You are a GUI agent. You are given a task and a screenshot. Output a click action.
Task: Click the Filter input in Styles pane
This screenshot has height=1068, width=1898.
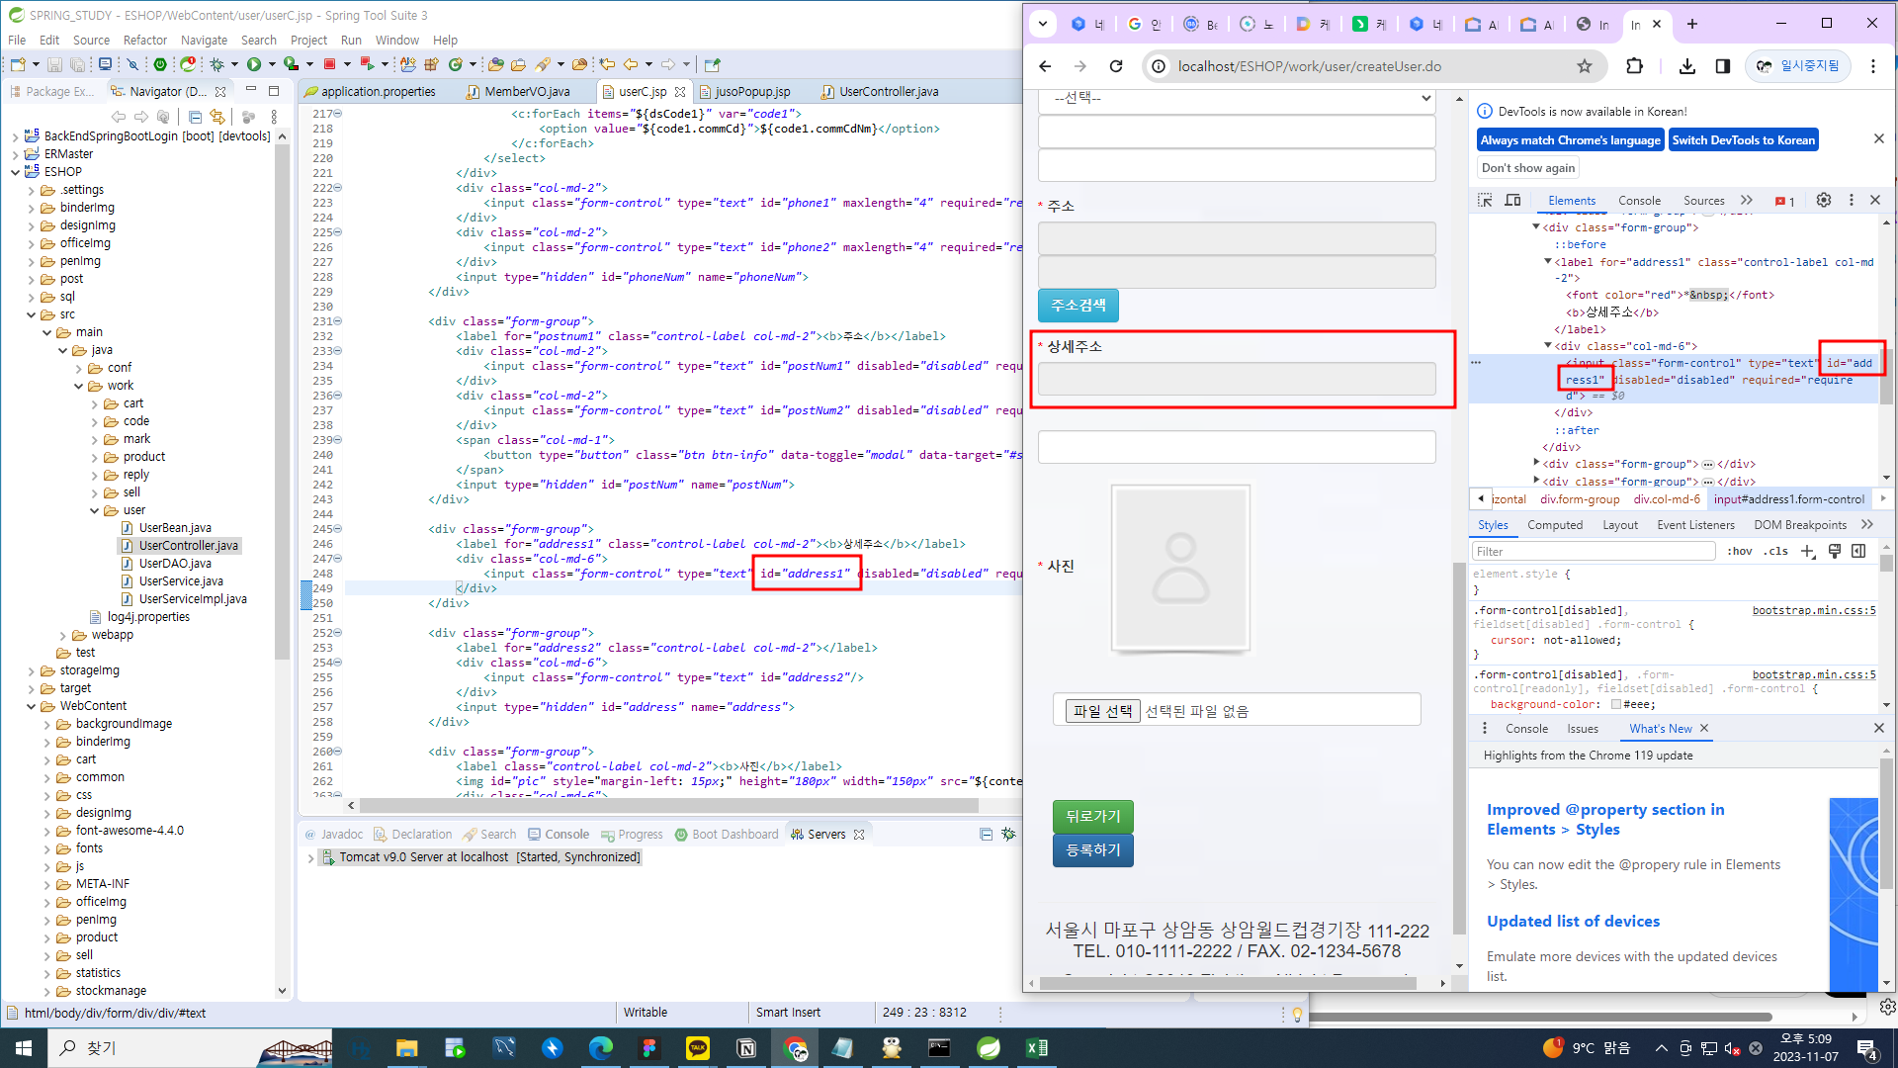click(x=1593, y=552)
